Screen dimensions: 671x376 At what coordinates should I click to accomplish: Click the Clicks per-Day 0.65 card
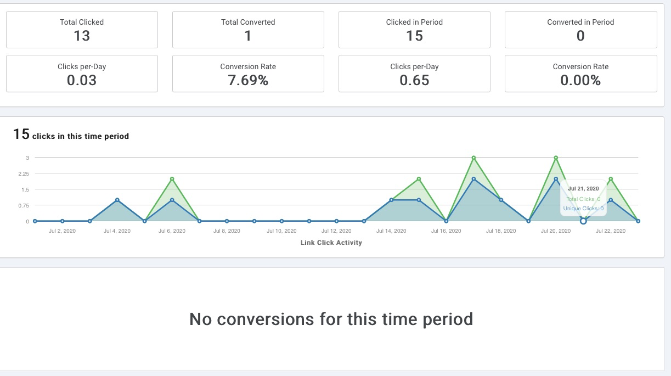414,74
